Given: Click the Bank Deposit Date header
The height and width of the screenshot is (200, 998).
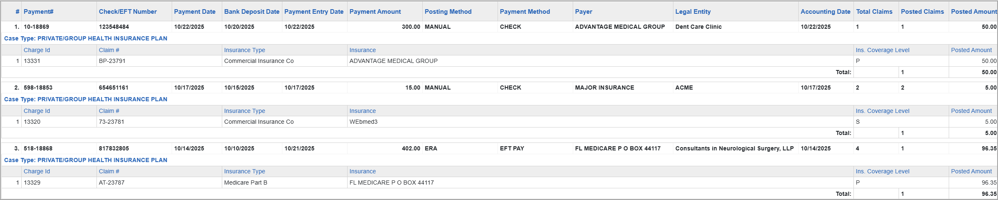Looking at the screenshot, I should (251, 12).
